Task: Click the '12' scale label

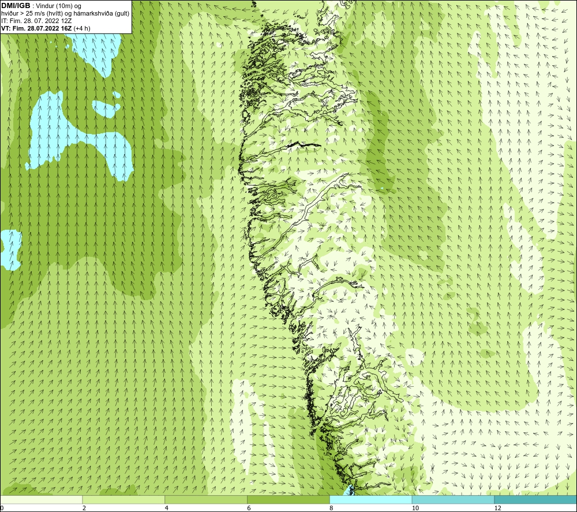Action: pyautogui.click(x=498, y=508)
